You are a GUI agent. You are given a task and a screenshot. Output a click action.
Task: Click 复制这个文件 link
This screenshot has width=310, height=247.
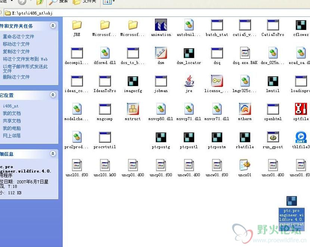point(16,52)
